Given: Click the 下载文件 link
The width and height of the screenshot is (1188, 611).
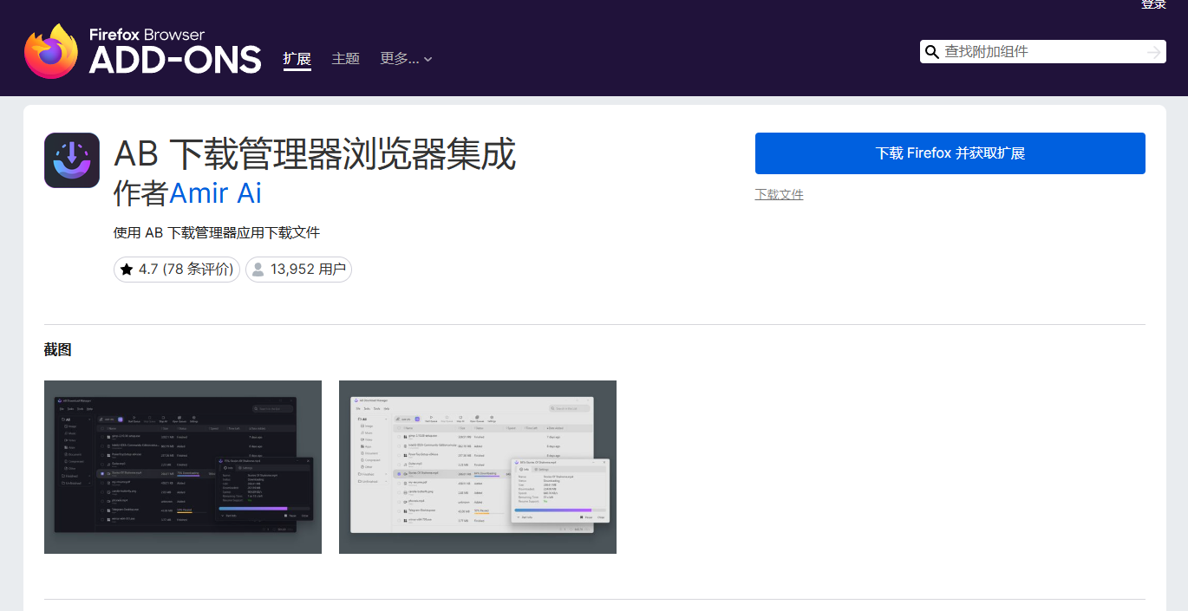Looking at the screenshot, I should pyautogui.click(x=780, y=194).
